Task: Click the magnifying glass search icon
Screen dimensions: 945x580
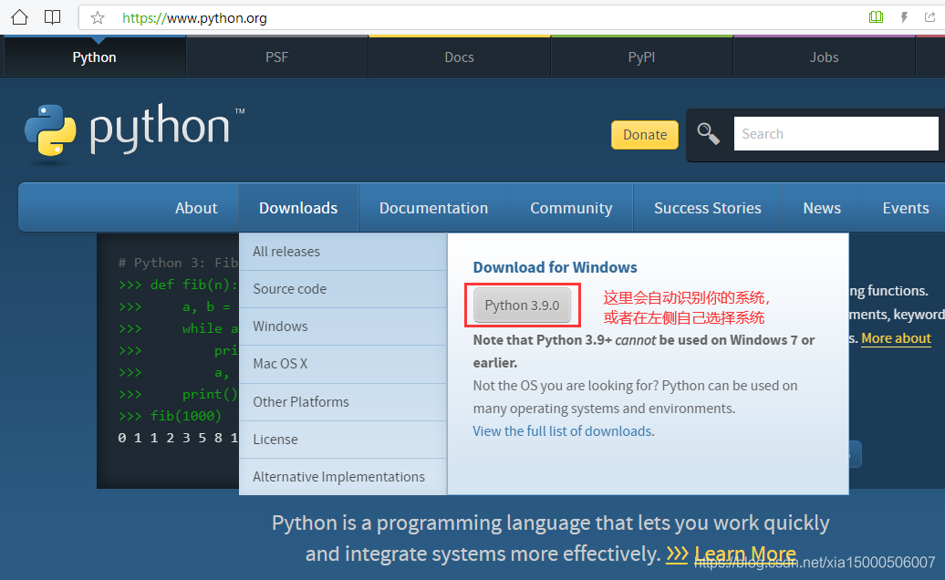Action: point(708,134)
